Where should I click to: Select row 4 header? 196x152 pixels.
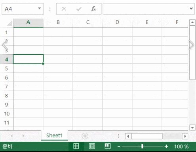click(6, 59)
